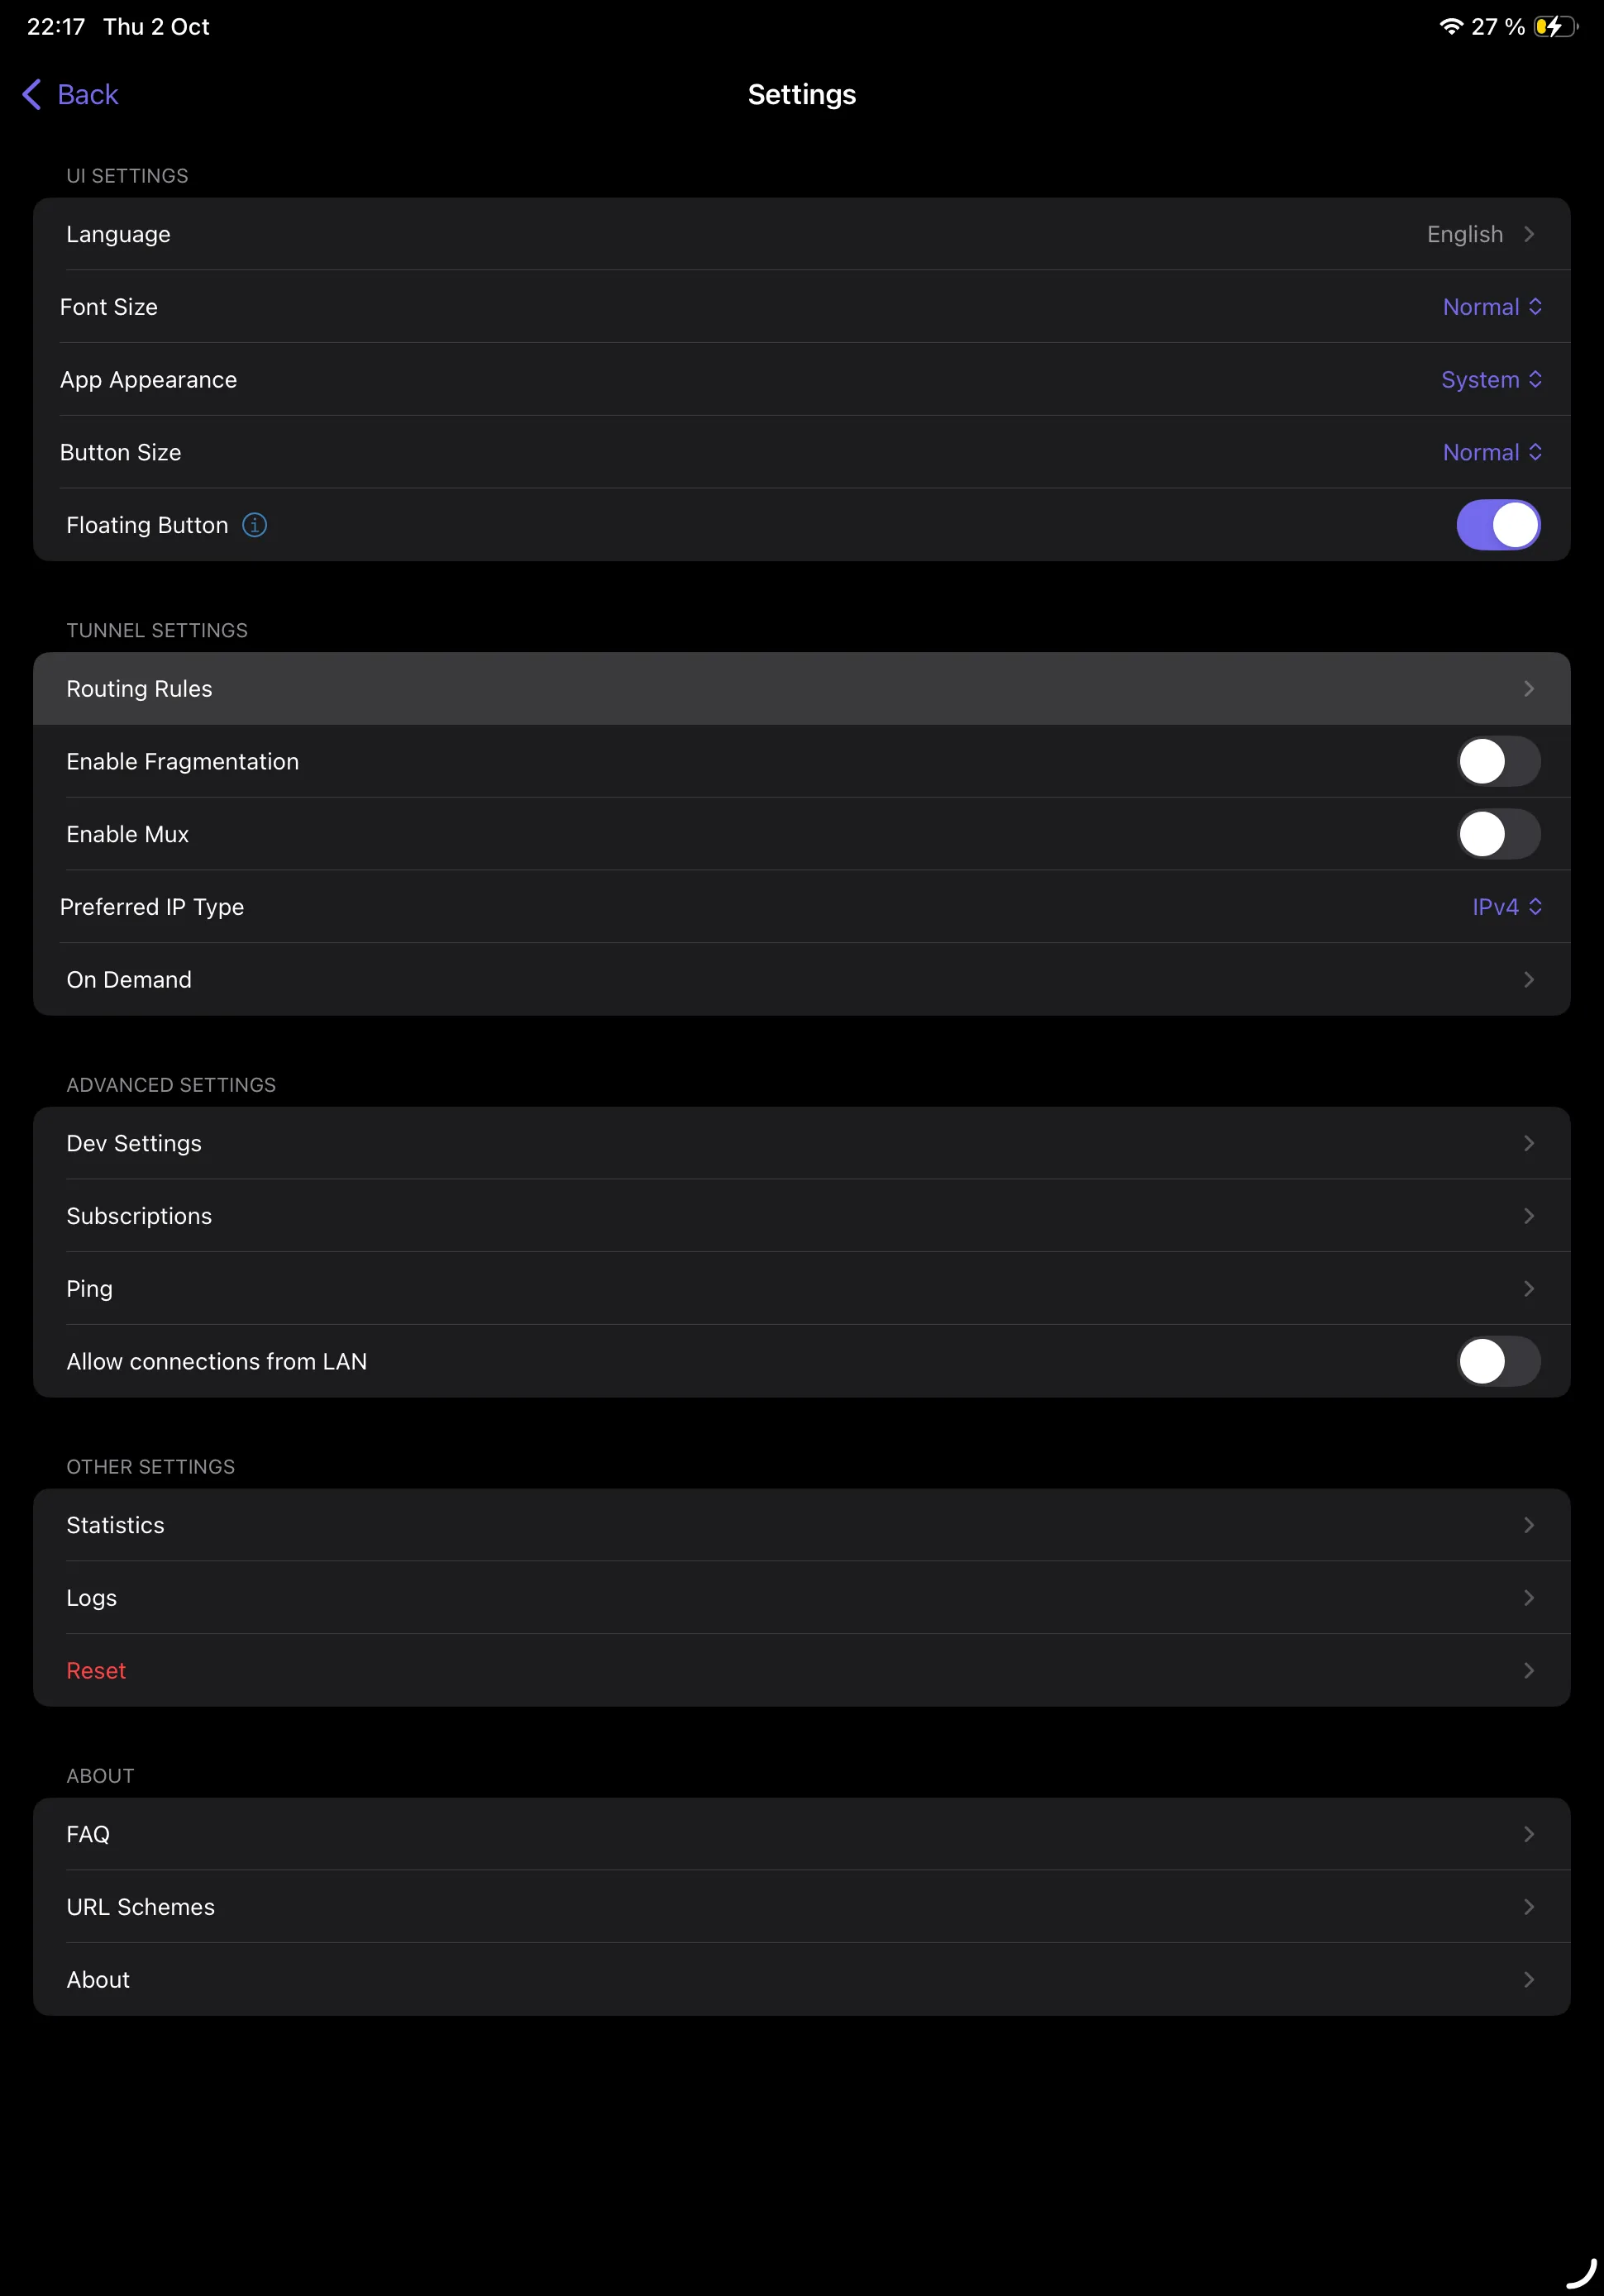Change App Appearance from System

(x=1492, y=380)
